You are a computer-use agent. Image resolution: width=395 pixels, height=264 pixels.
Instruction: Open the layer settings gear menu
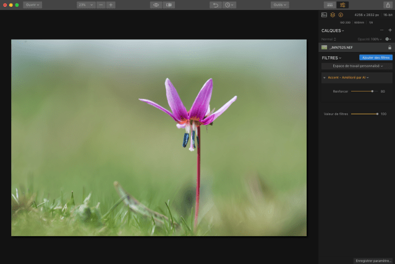[388, 39]
